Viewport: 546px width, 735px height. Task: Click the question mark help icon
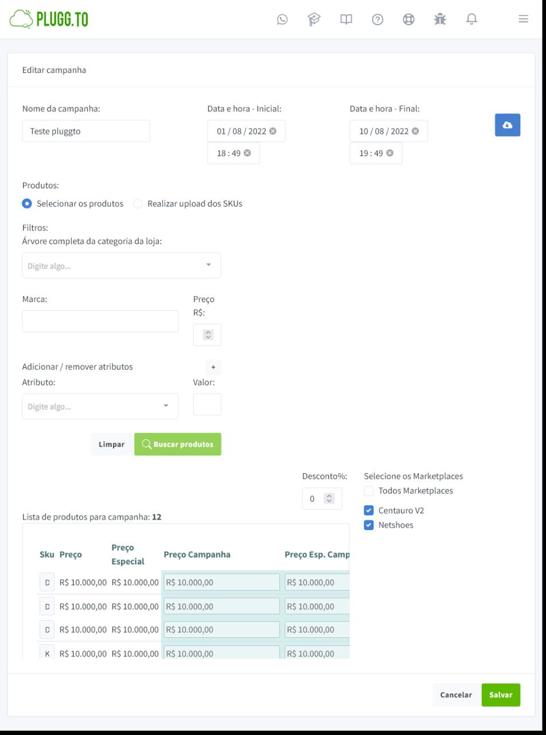coord(377,19)
